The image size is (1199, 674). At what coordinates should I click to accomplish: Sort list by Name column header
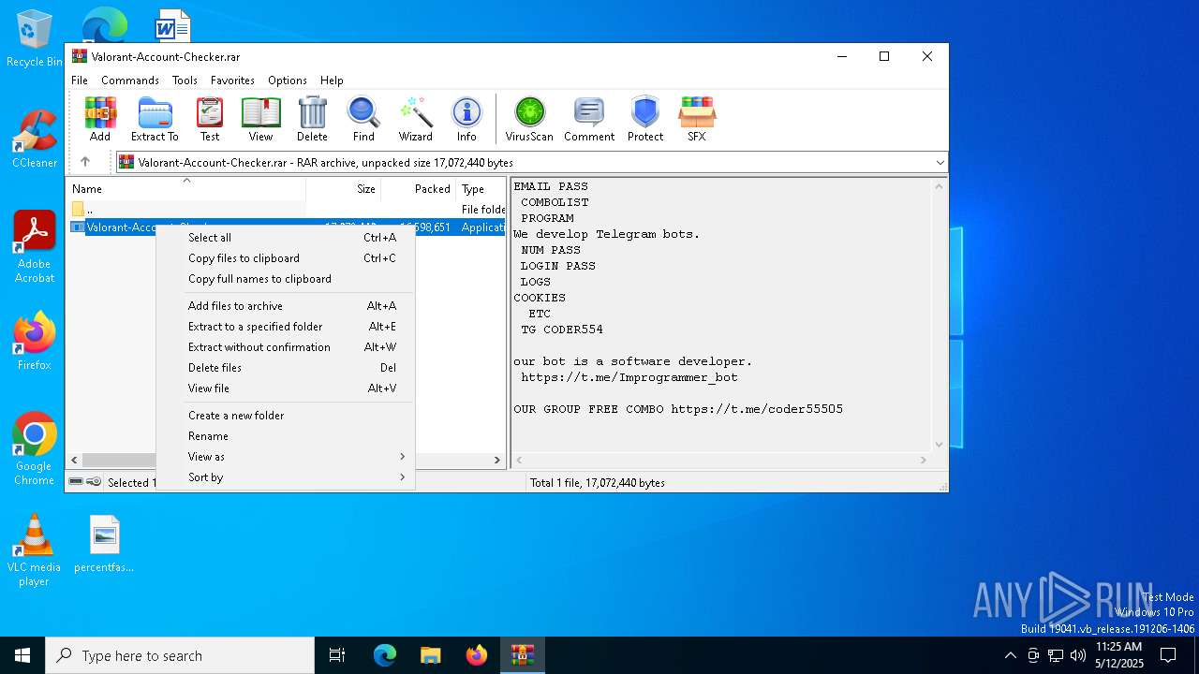click(186, 188)
